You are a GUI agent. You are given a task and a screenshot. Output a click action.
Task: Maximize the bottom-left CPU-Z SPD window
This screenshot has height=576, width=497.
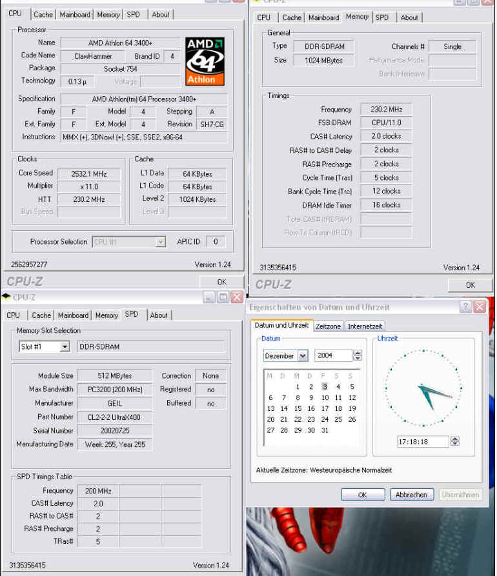click(x=223, y=297)
